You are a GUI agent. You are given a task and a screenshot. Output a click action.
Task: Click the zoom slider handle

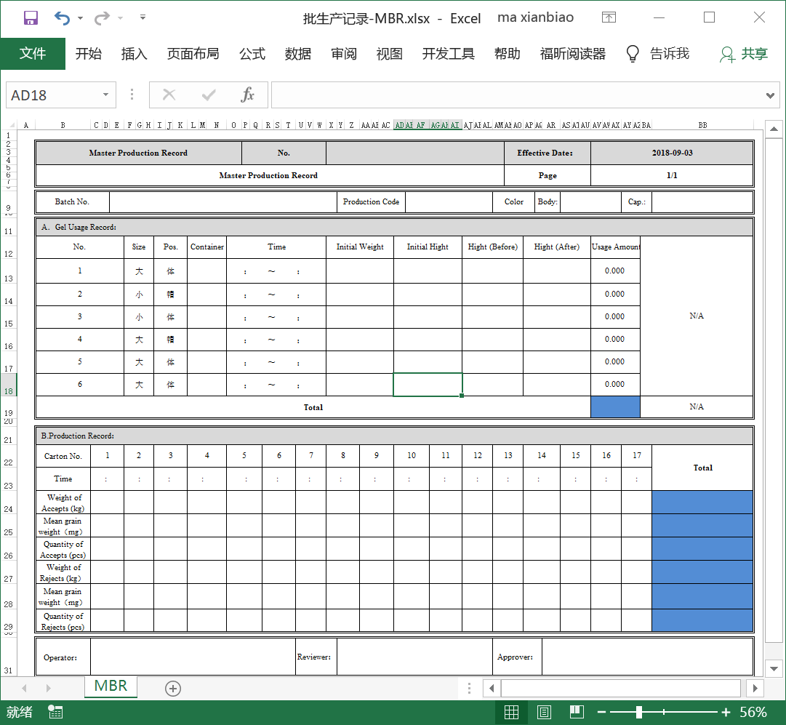coord(638,712)
